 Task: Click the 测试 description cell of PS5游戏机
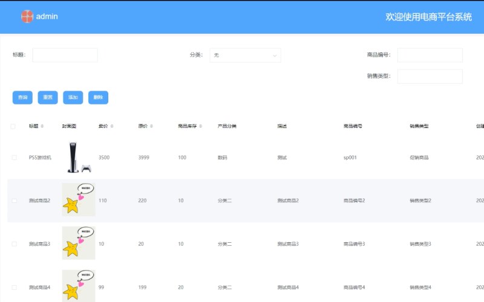tap(282, 158)
